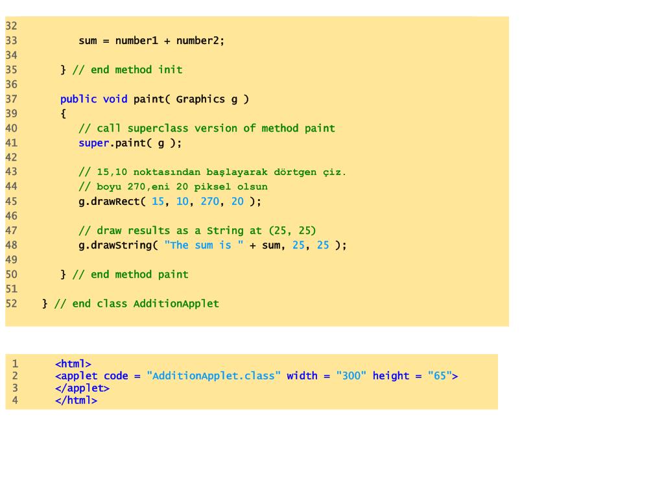The height and width of the screenshot is (498, 664).
Task: Click the '<applet code' tag text
Action: [91, 376]
